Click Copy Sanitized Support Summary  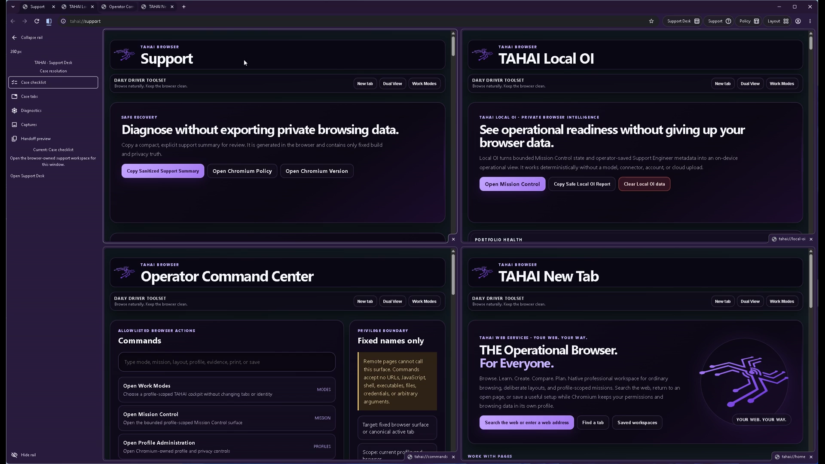163,171
